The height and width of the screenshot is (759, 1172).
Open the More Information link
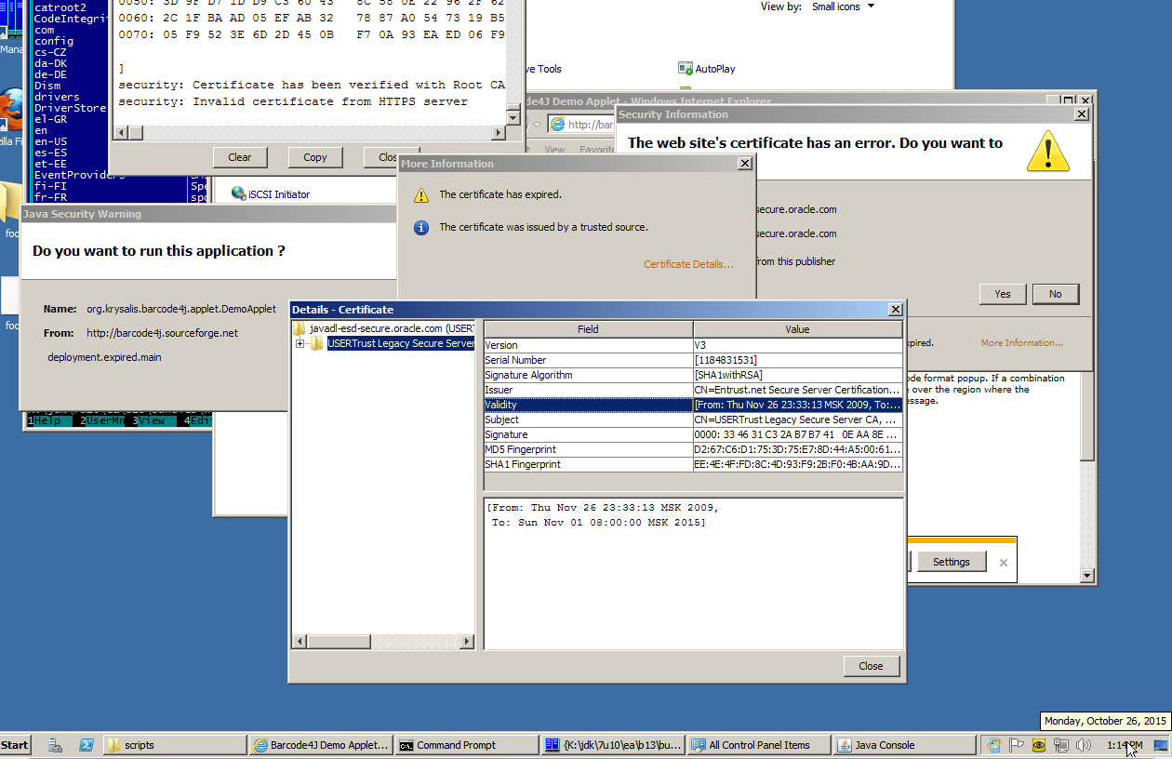point(1021,343)
